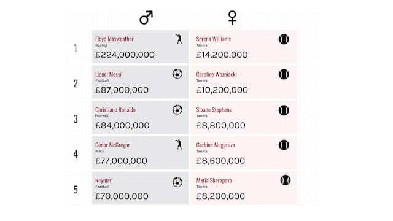Click the female gender symbol header
Image resolution: width=393 pixels, height=221 pixels.
(x=232, y=18)
